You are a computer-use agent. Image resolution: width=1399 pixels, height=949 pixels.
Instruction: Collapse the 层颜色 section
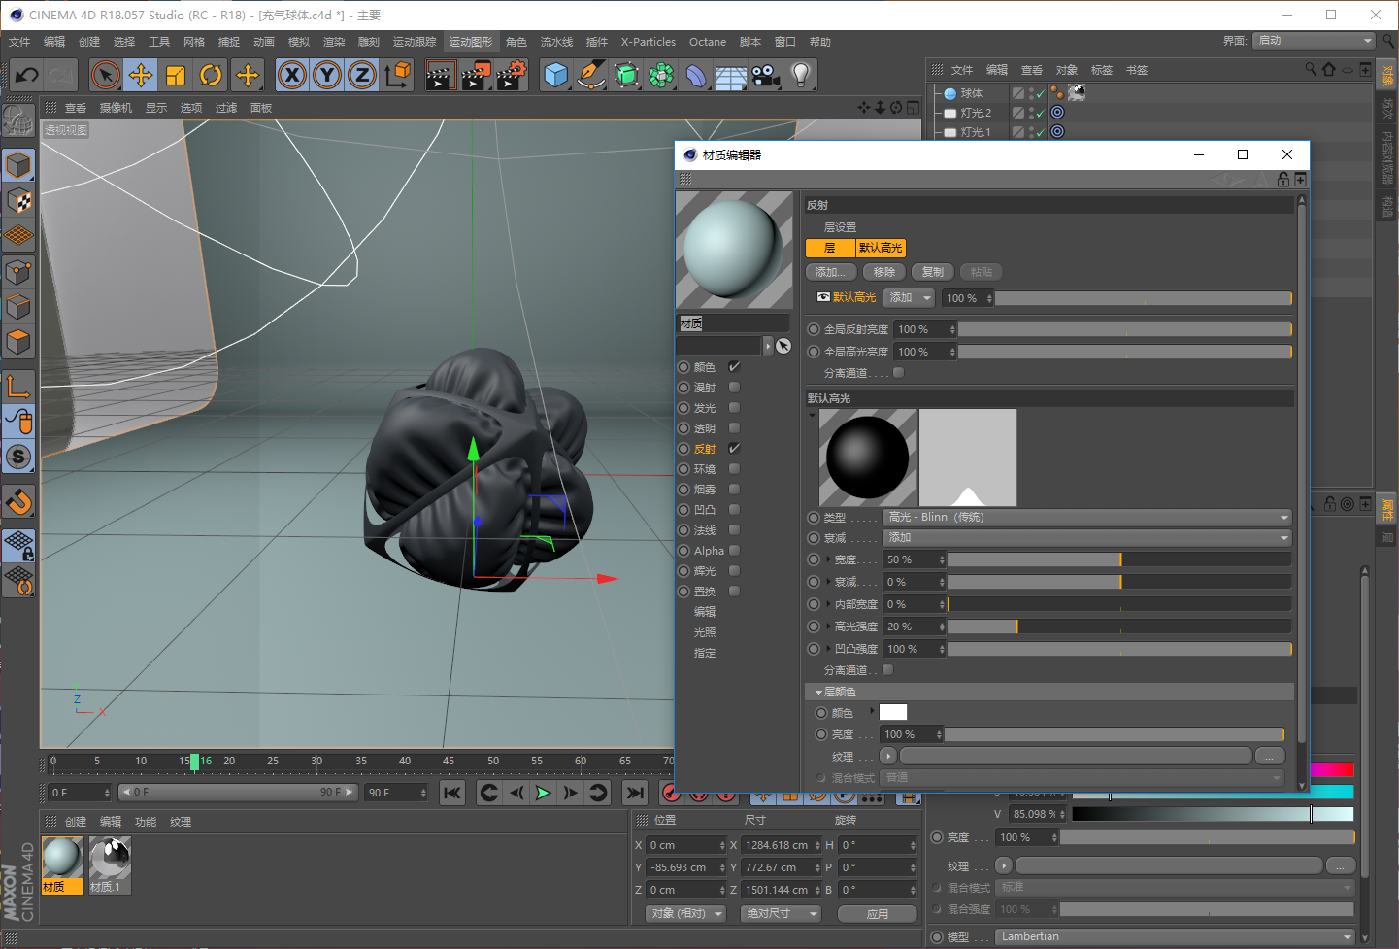pos(818,693)
